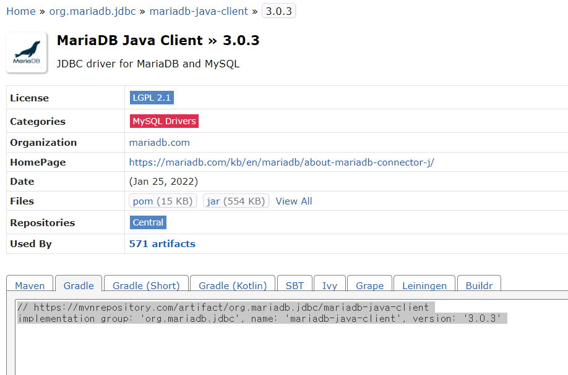This screenshot has height=375, width=568.
Task: Click the 3.0.3 version breadcrumb badge
Action: click(x=278, y=11)
